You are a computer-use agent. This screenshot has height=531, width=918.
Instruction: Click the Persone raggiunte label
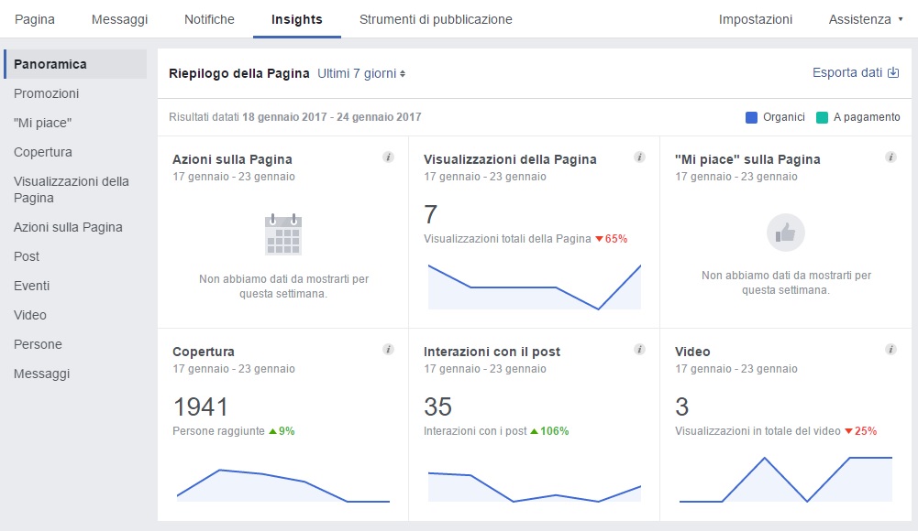[218, 431]
